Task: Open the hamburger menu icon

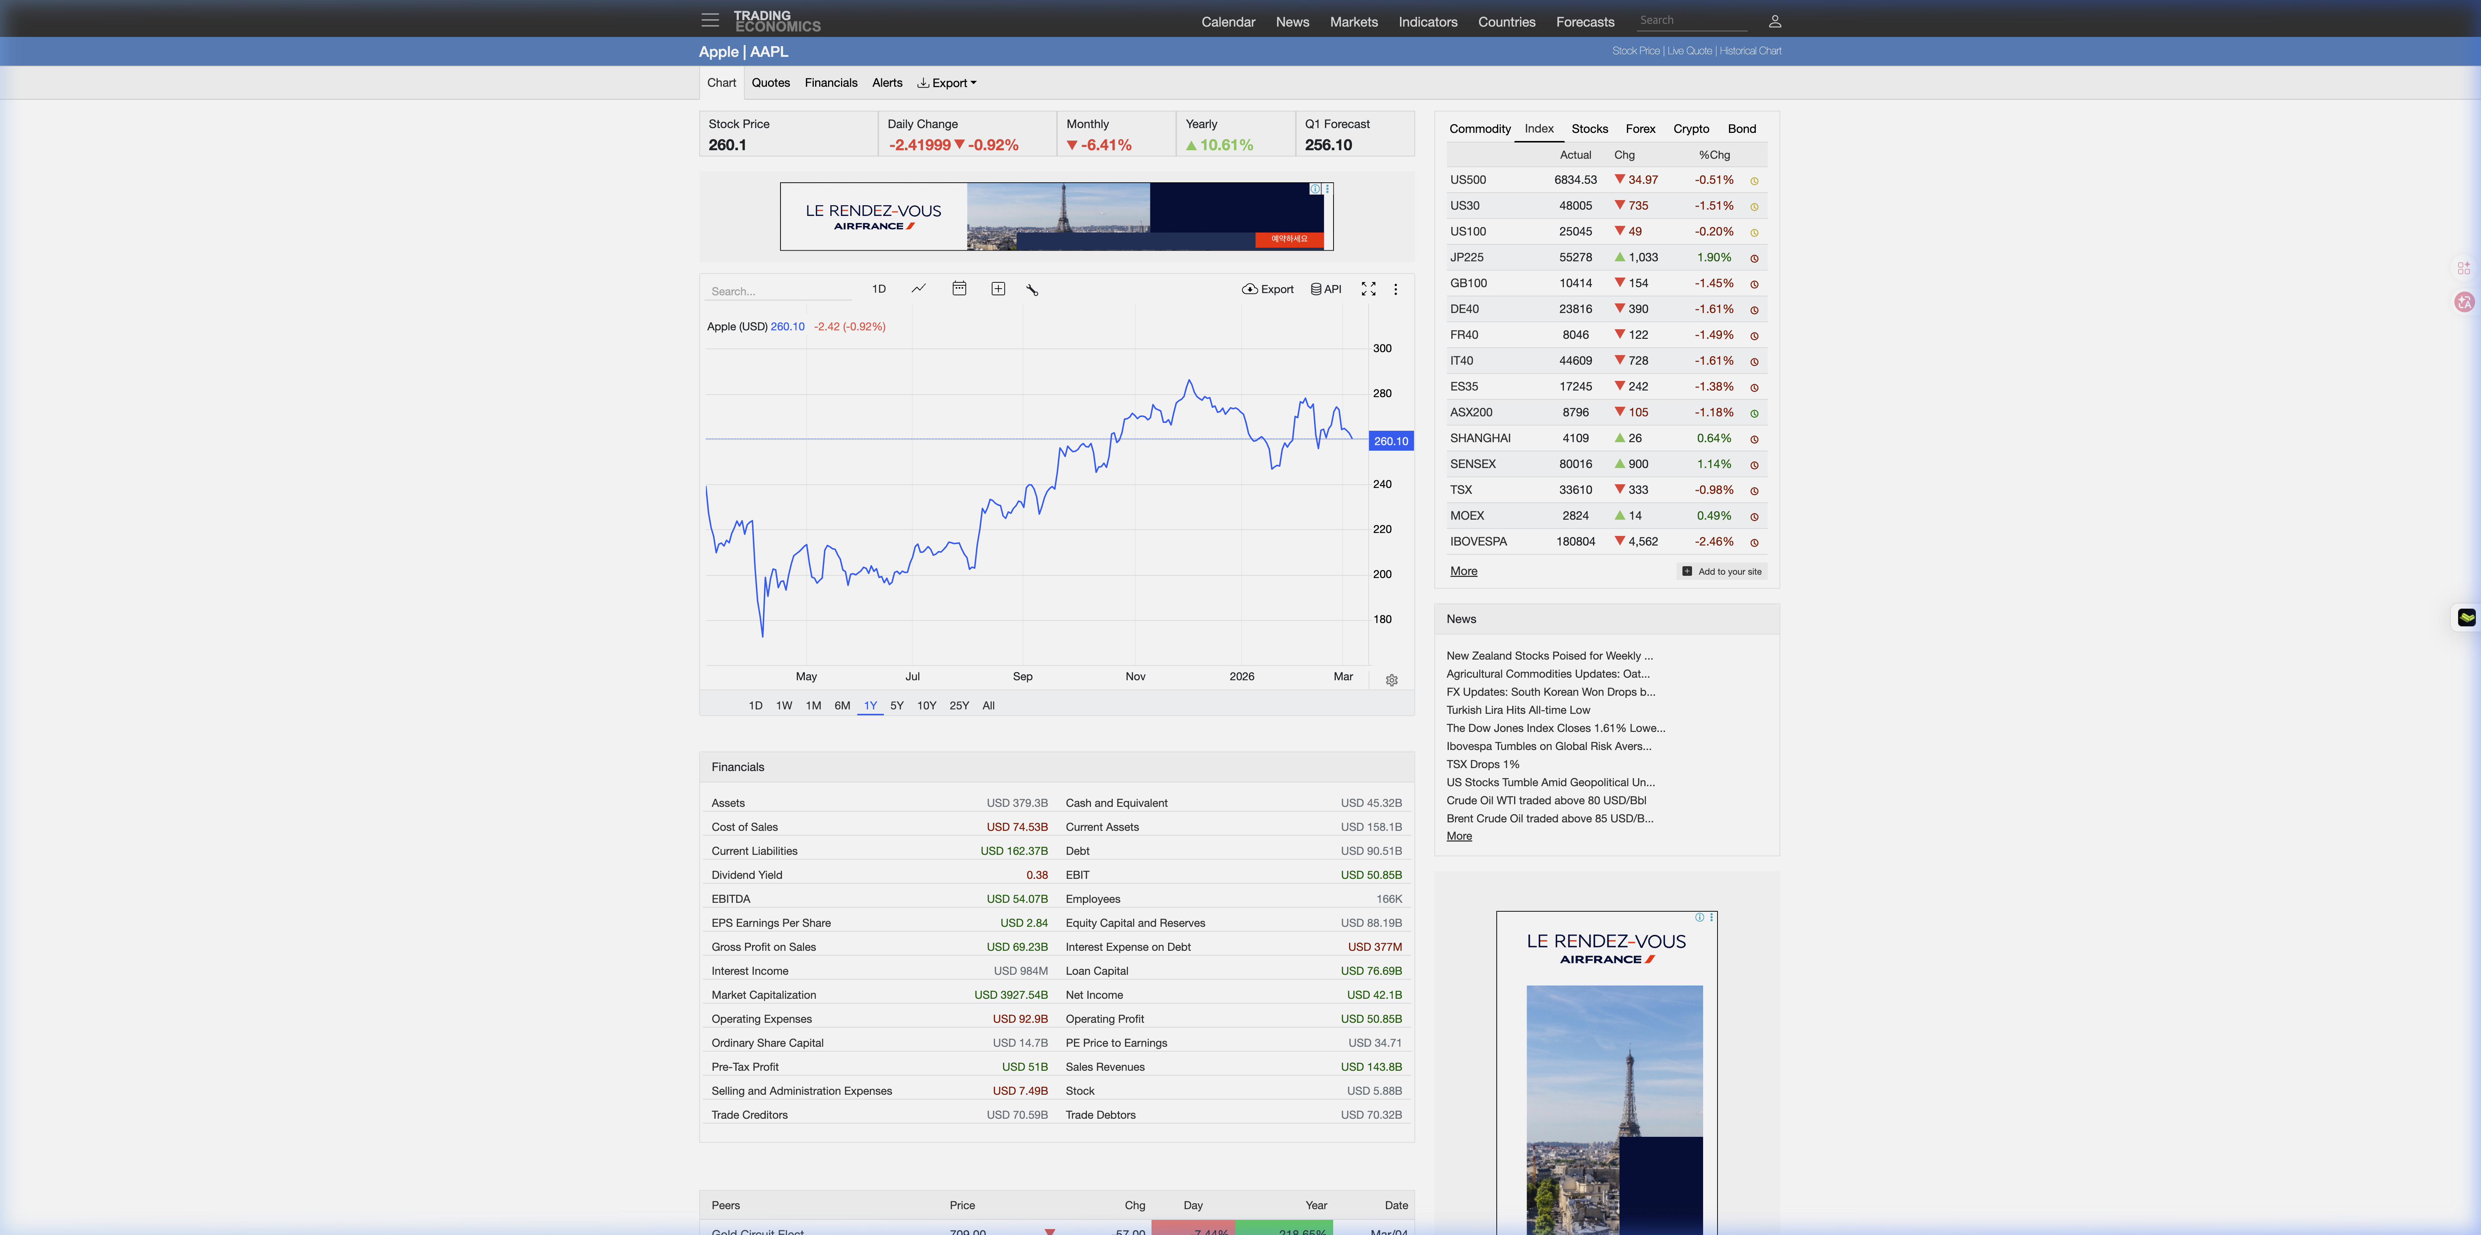Action: tap(710, 20)
